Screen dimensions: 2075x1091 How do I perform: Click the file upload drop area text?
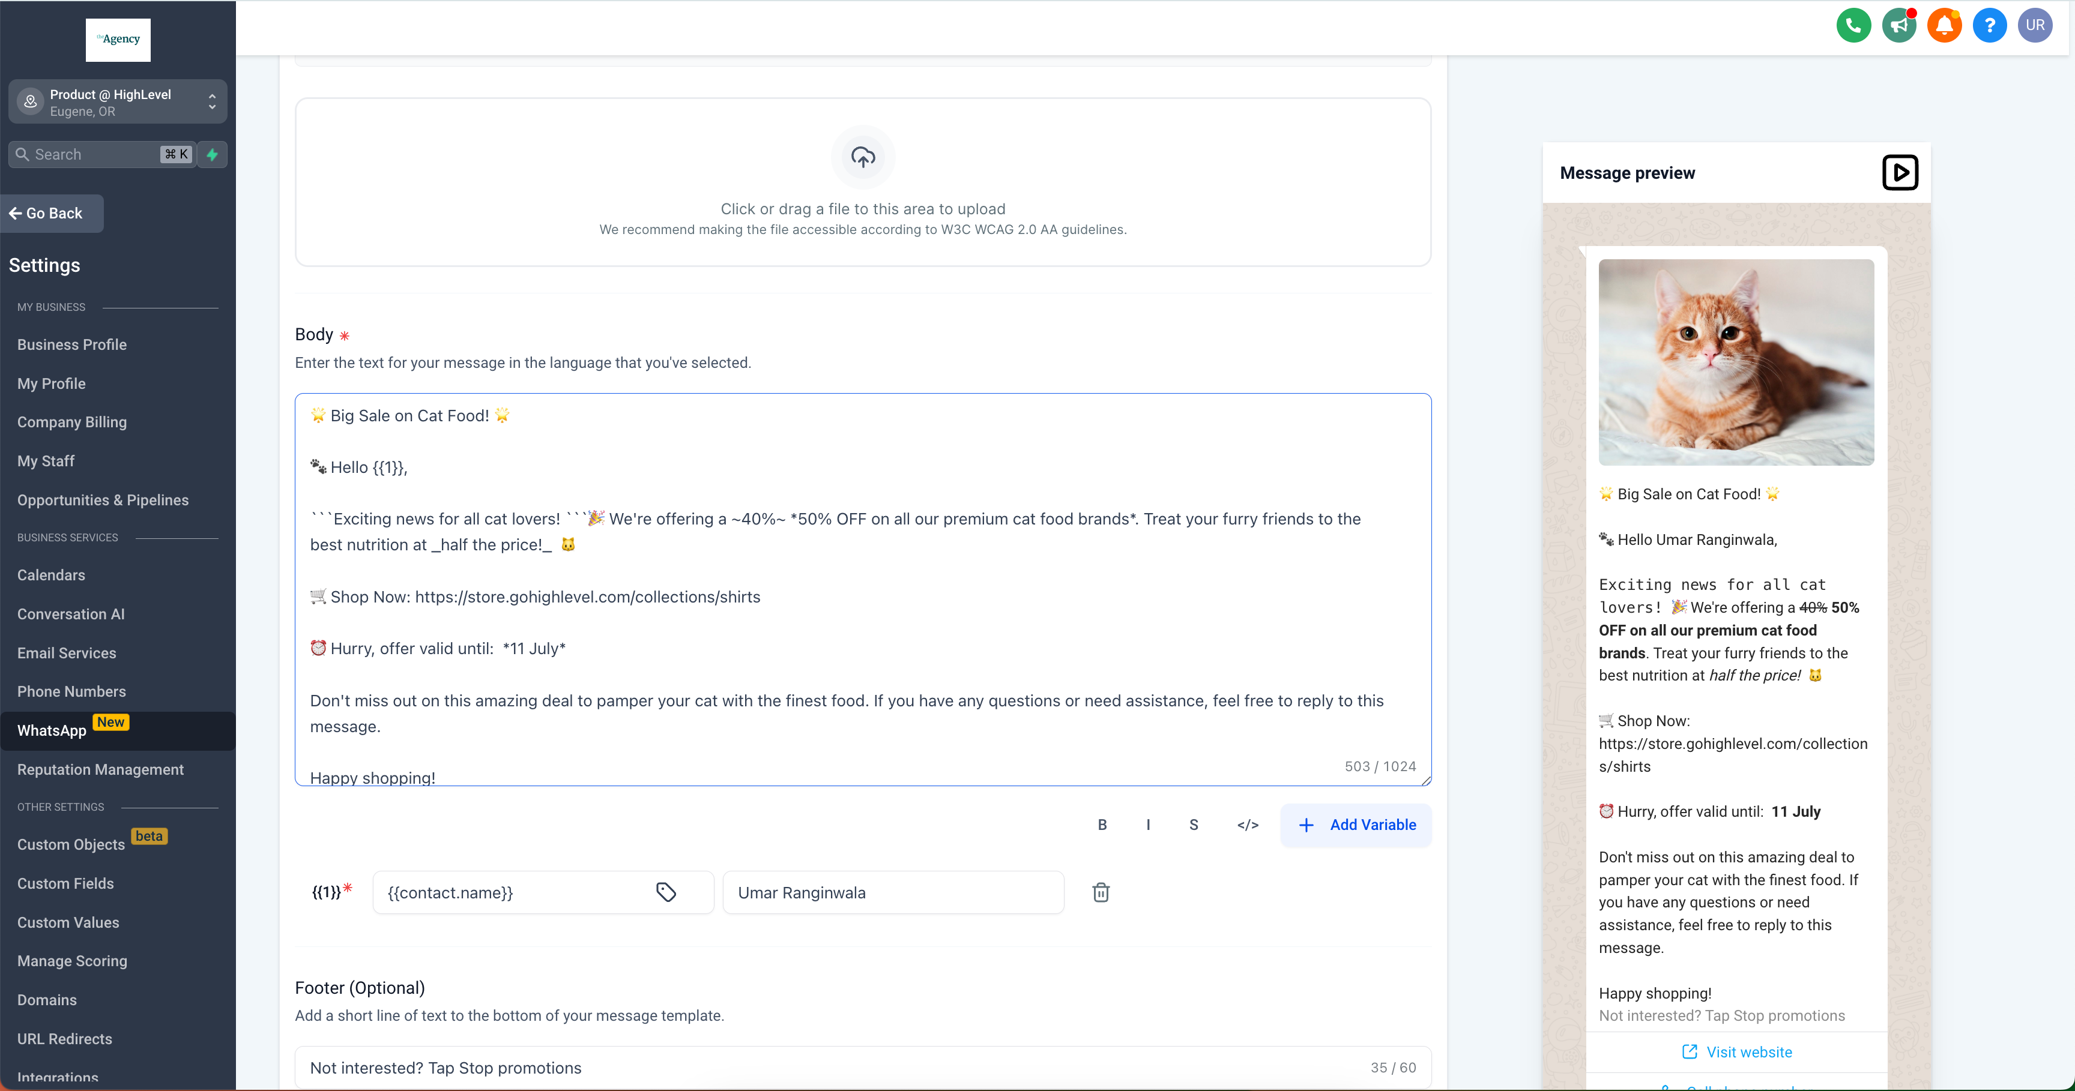[x=863, y=209]
